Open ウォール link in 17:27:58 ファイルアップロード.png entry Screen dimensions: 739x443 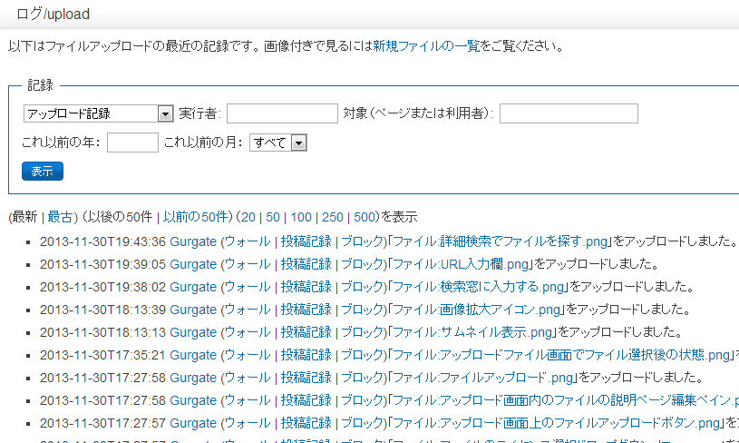248,378
